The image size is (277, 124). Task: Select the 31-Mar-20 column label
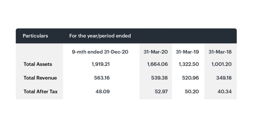click(x=156, y=52)
